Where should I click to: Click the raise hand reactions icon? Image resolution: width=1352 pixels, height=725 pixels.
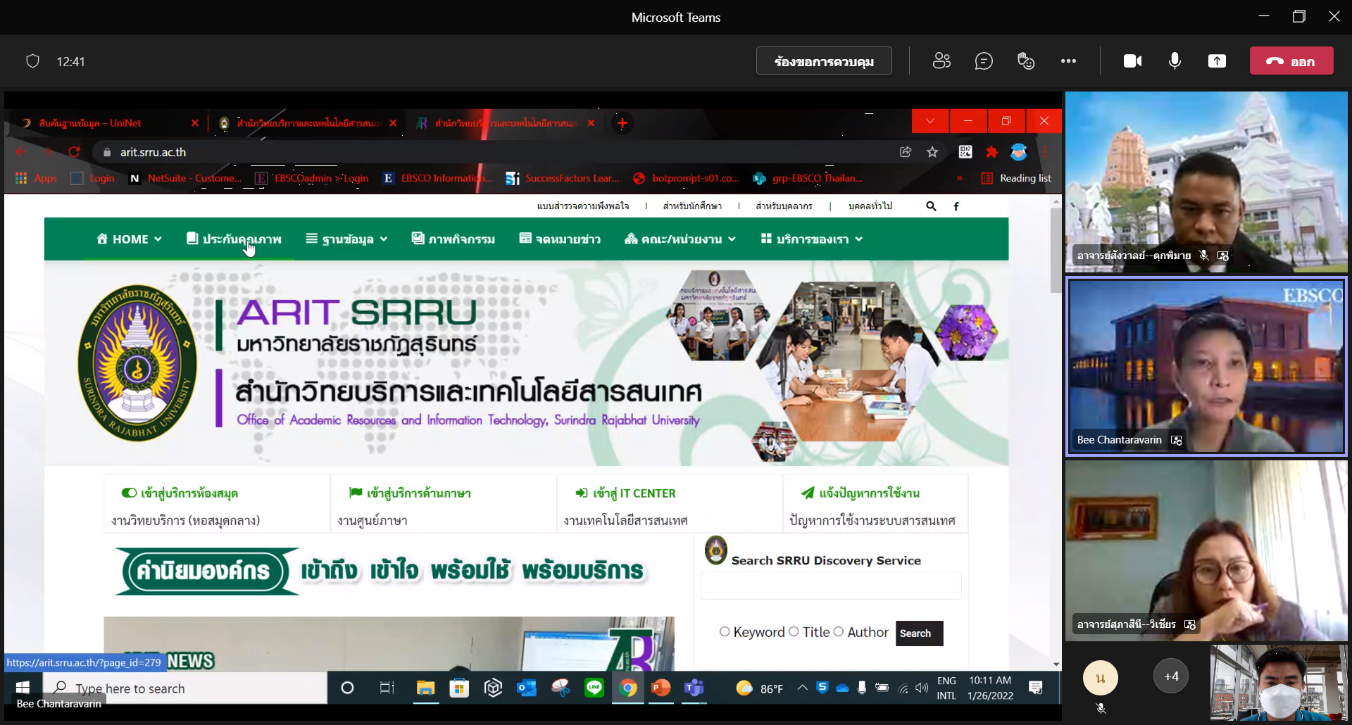(x=1026, y=61)
